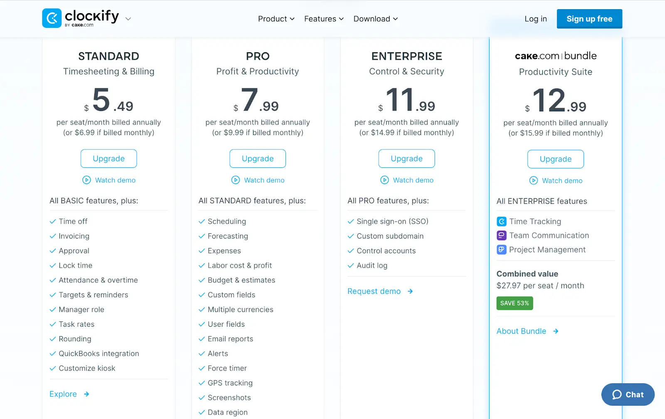
Task: Upgrade to the STANDARD plan
Action: click(x=108, y=158)
